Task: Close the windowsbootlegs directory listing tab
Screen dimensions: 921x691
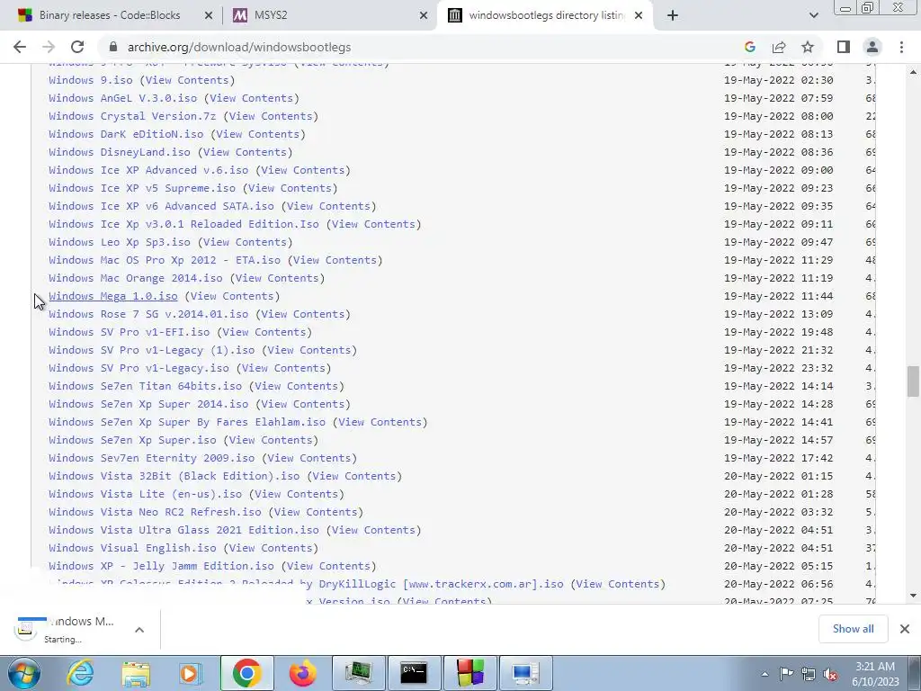Action: [639, 16]
